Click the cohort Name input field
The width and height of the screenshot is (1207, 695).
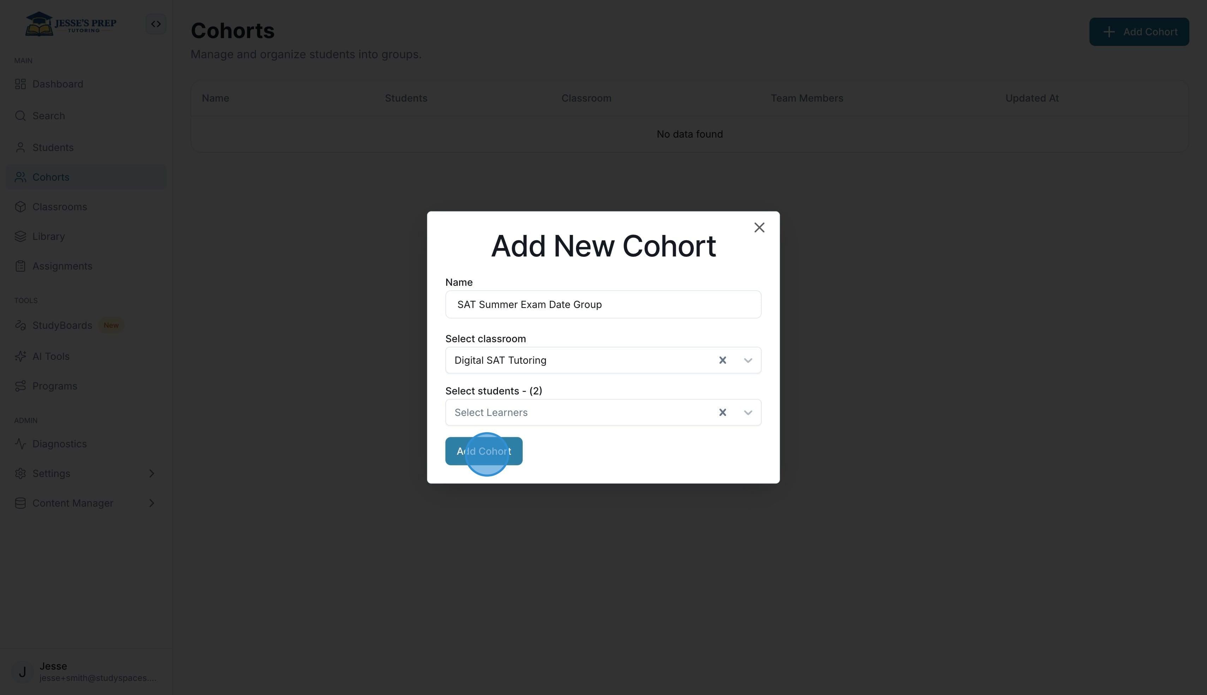click(603, 304)
